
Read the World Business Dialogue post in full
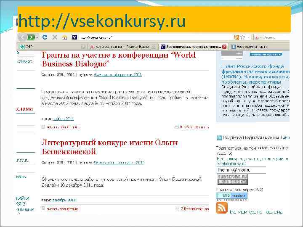click(63, 127)
